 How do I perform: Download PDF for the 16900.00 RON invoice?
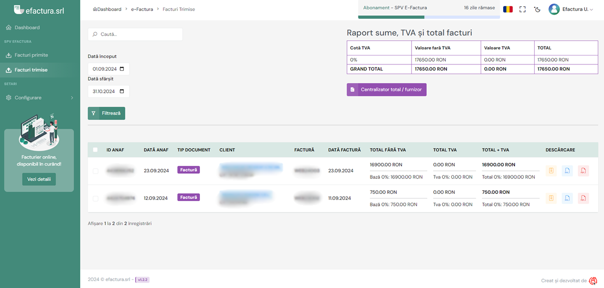[583, 171]
